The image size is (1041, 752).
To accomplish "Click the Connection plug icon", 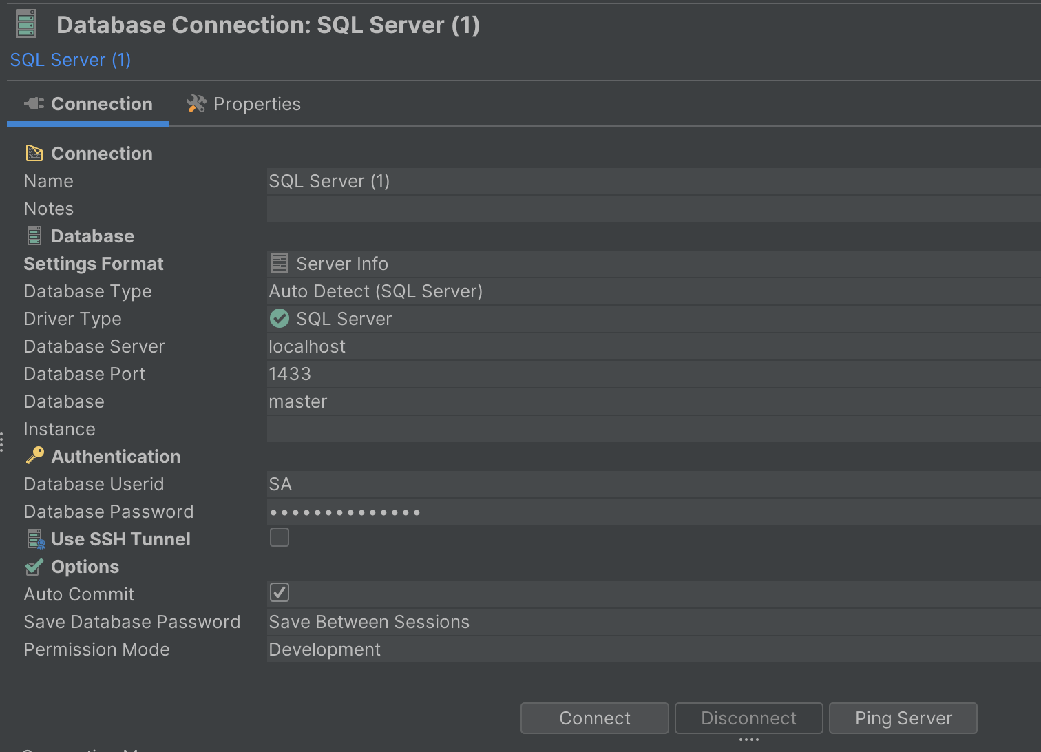I will (x=33, y=103).
